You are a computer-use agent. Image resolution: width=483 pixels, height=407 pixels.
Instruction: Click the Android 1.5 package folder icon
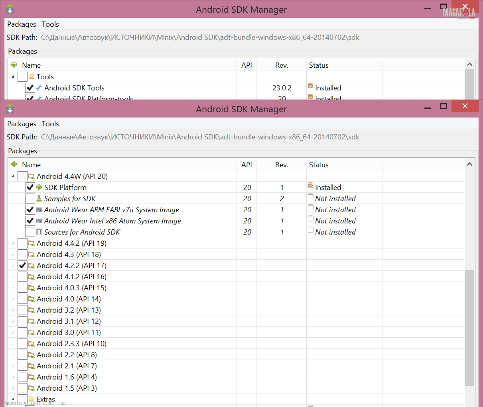[x=32, y=388]
